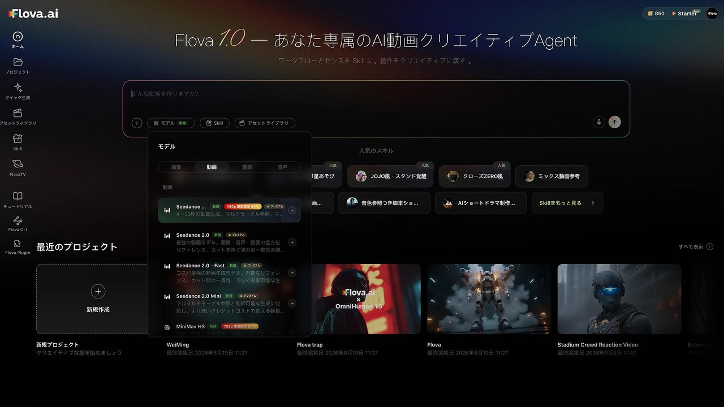Viewport: 724px width, 407px height.
Task: Select the Seedance 2.0 Mini model row
Action: [x=229, y=303]
